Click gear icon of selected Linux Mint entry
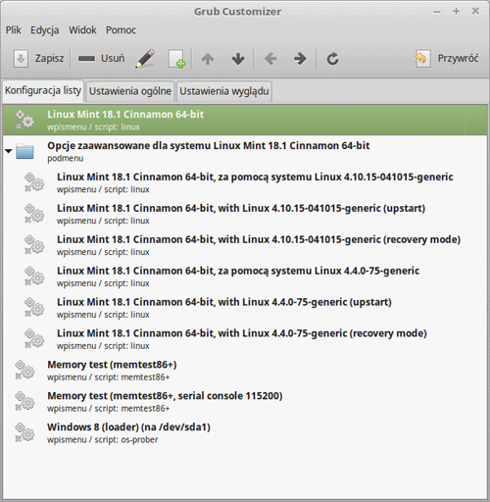The width and height of the screenshot is (490, 502). tap(24, 120)
